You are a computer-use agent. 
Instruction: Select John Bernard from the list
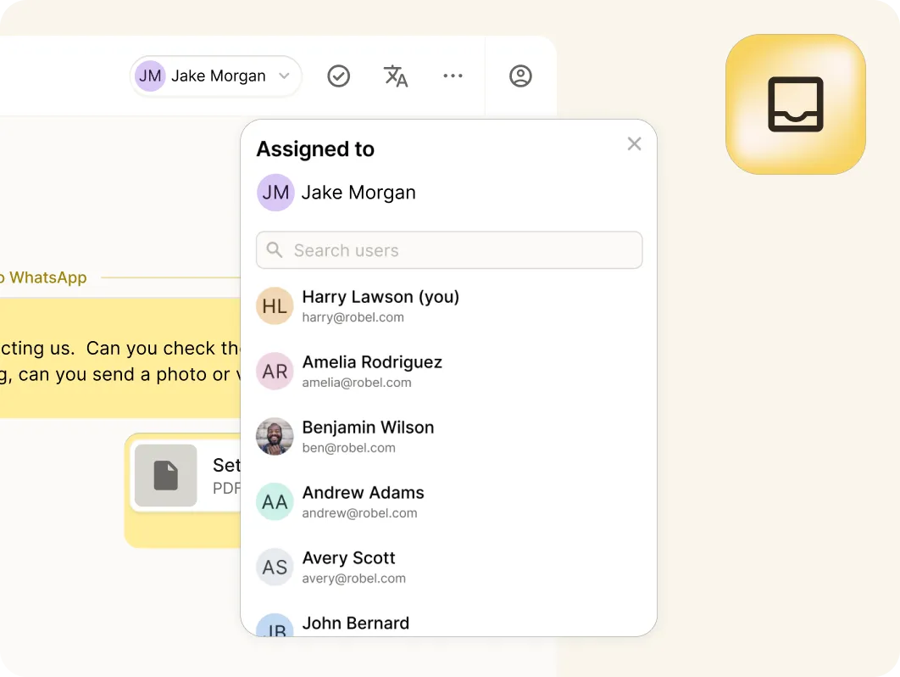click(449, 624)
